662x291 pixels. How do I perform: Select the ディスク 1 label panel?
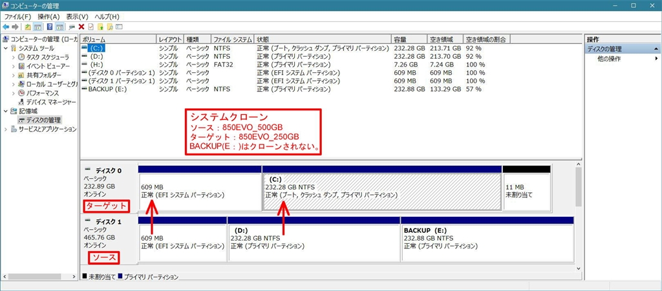[x=109, y=239]
